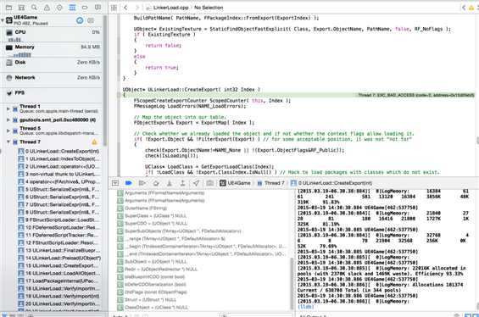Click the view options icon beside UE4Game
The width and height of the screenshot is (479, 317).
tap(91, 20)
